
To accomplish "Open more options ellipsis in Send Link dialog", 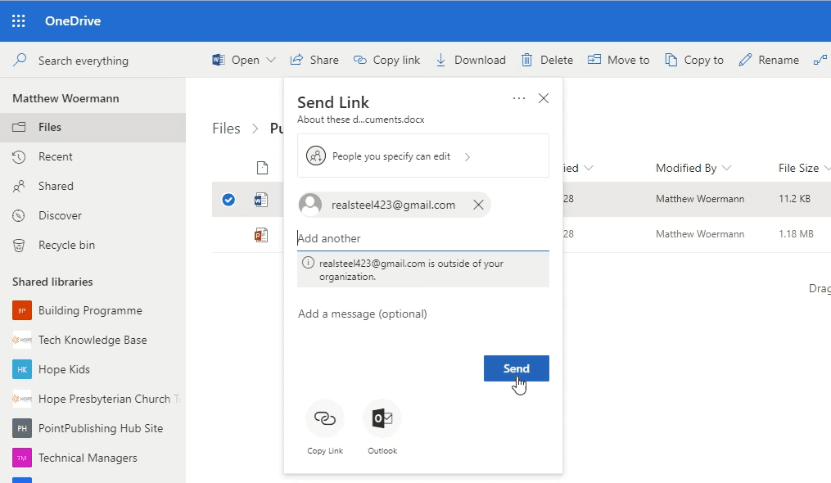I will [x=519, y=98].
